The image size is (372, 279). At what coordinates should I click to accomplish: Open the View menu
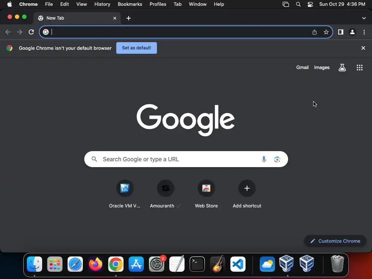[x=82, y=4]
